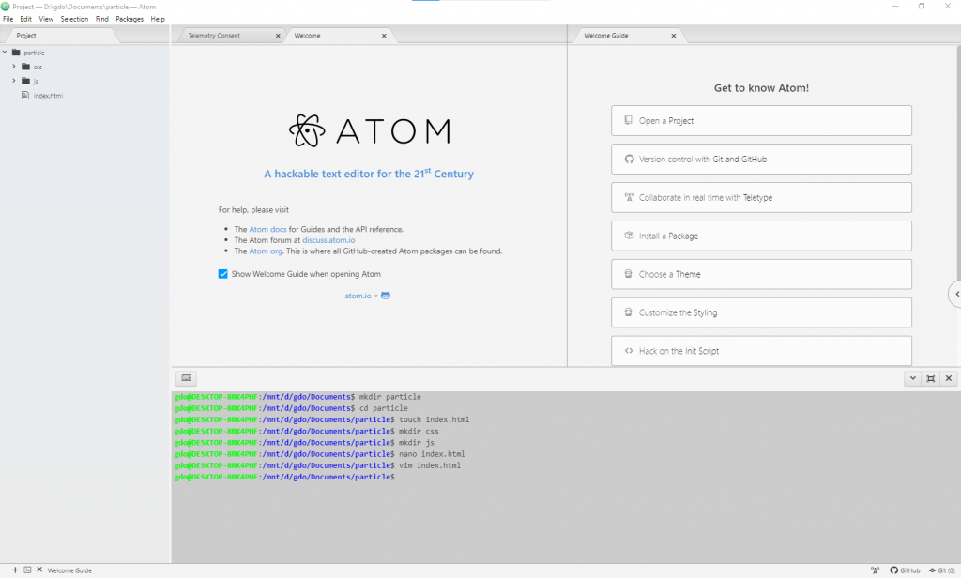Screen dimensions: 961x578
Task: Click the "vim index.html" terminal line
Action: point(317,465)
